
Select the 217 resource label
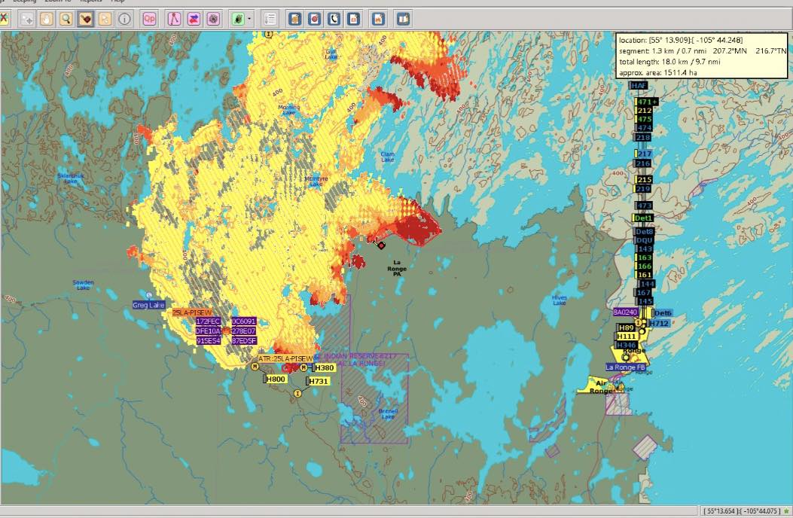645,154
